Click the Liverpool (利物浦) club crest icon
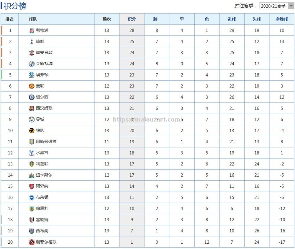Viewport: 295px width, 249px height. point(32,30)
